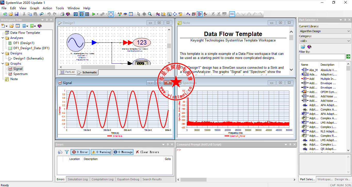
Task: Collapse the Designs folder in tree
Action: pos(3,53)
